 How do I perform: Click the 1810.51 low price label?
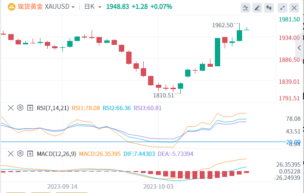163,96
